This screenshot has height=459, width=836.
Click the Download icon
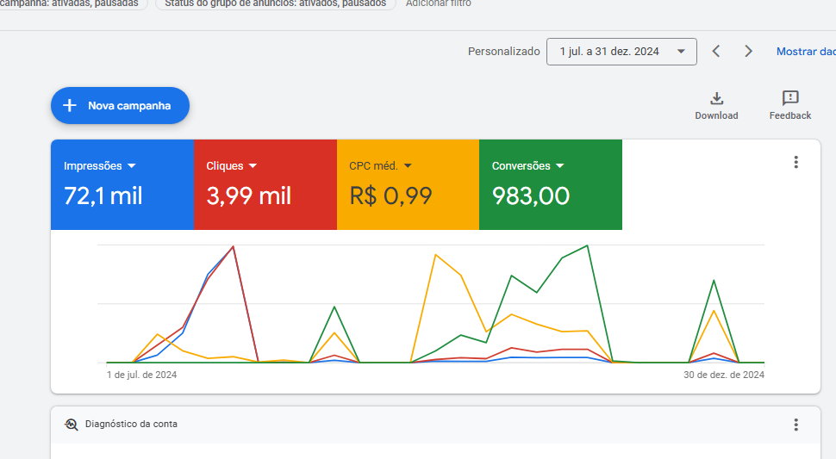(x=716, y=98)
